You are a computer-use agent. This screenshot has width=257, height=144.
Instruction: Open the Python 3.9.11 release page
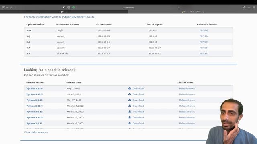pos(34,124)
